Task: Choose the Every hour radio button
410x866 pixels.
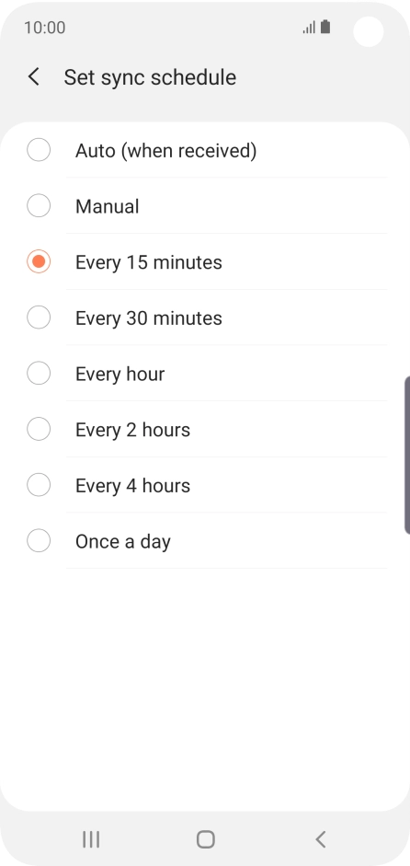Action: click(x=39, y=373)
